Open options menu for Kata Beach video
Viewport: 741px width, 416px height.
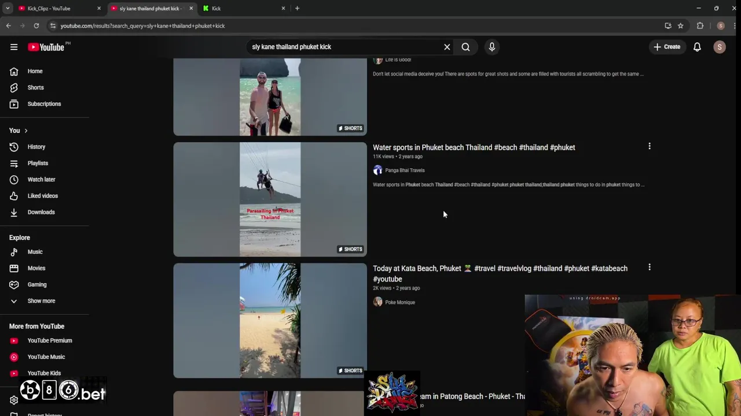pos(649,268)
